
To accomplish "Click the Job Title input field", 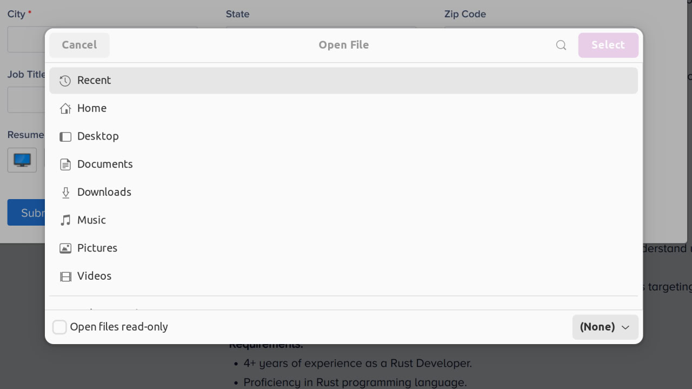I will pyautogui.click(x=26, y=100).
